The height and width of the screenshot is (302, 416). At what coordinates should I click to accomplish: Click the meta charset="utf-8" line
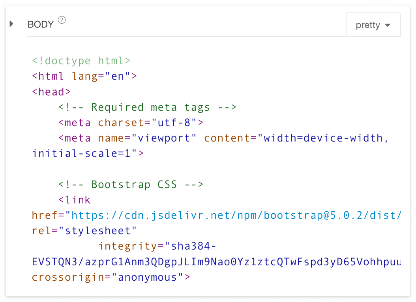tap(131, 123)
